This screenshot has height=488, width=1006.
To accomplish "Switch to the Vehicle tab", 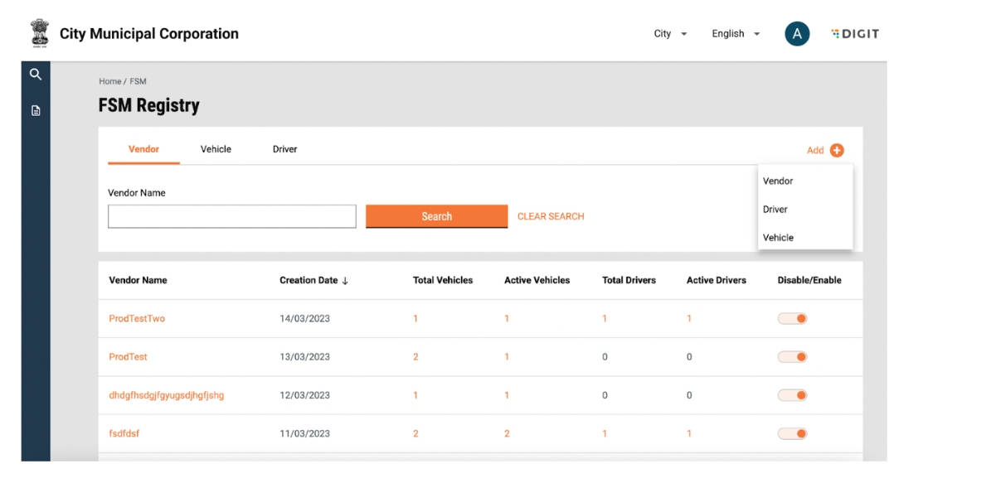I will 216,149.
